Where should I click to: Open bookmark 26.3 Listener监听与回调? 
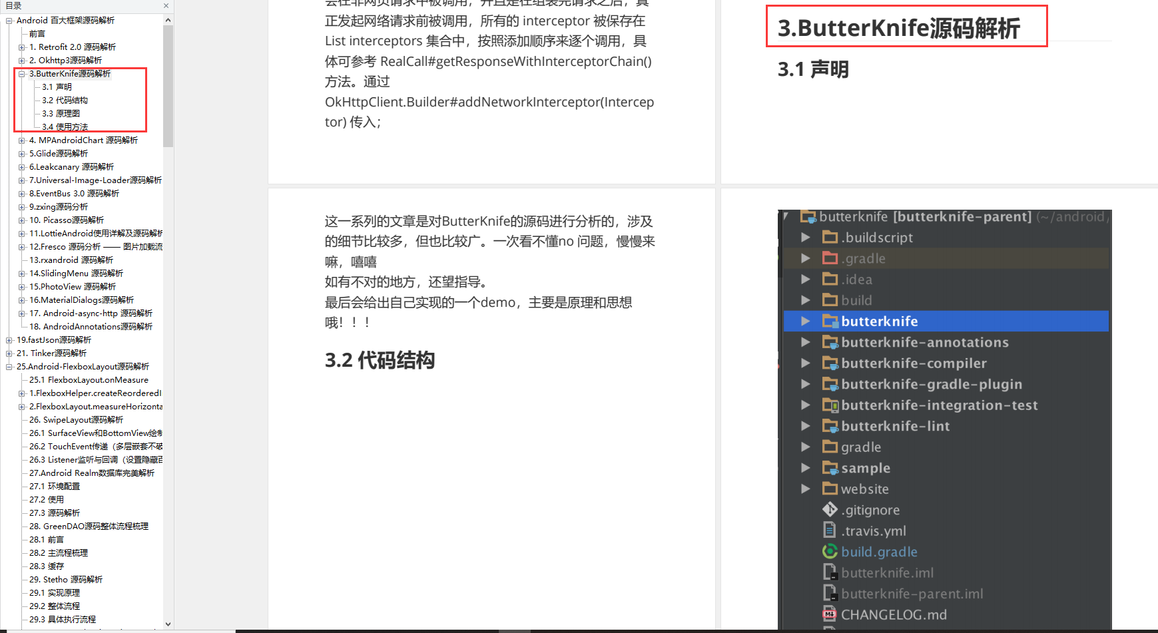point(95,460)
